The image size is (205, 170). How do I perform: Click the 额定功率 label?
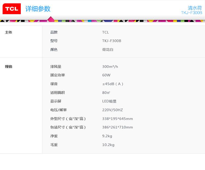coord(58,75)
